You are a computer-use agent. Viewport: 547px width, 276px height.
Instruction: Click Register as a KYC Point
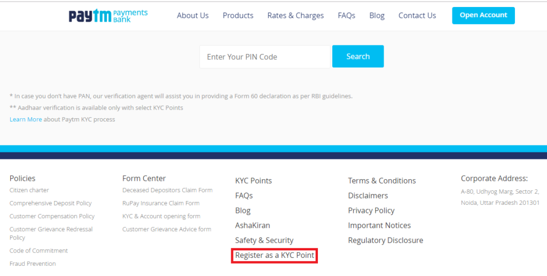tap(275, 255)
